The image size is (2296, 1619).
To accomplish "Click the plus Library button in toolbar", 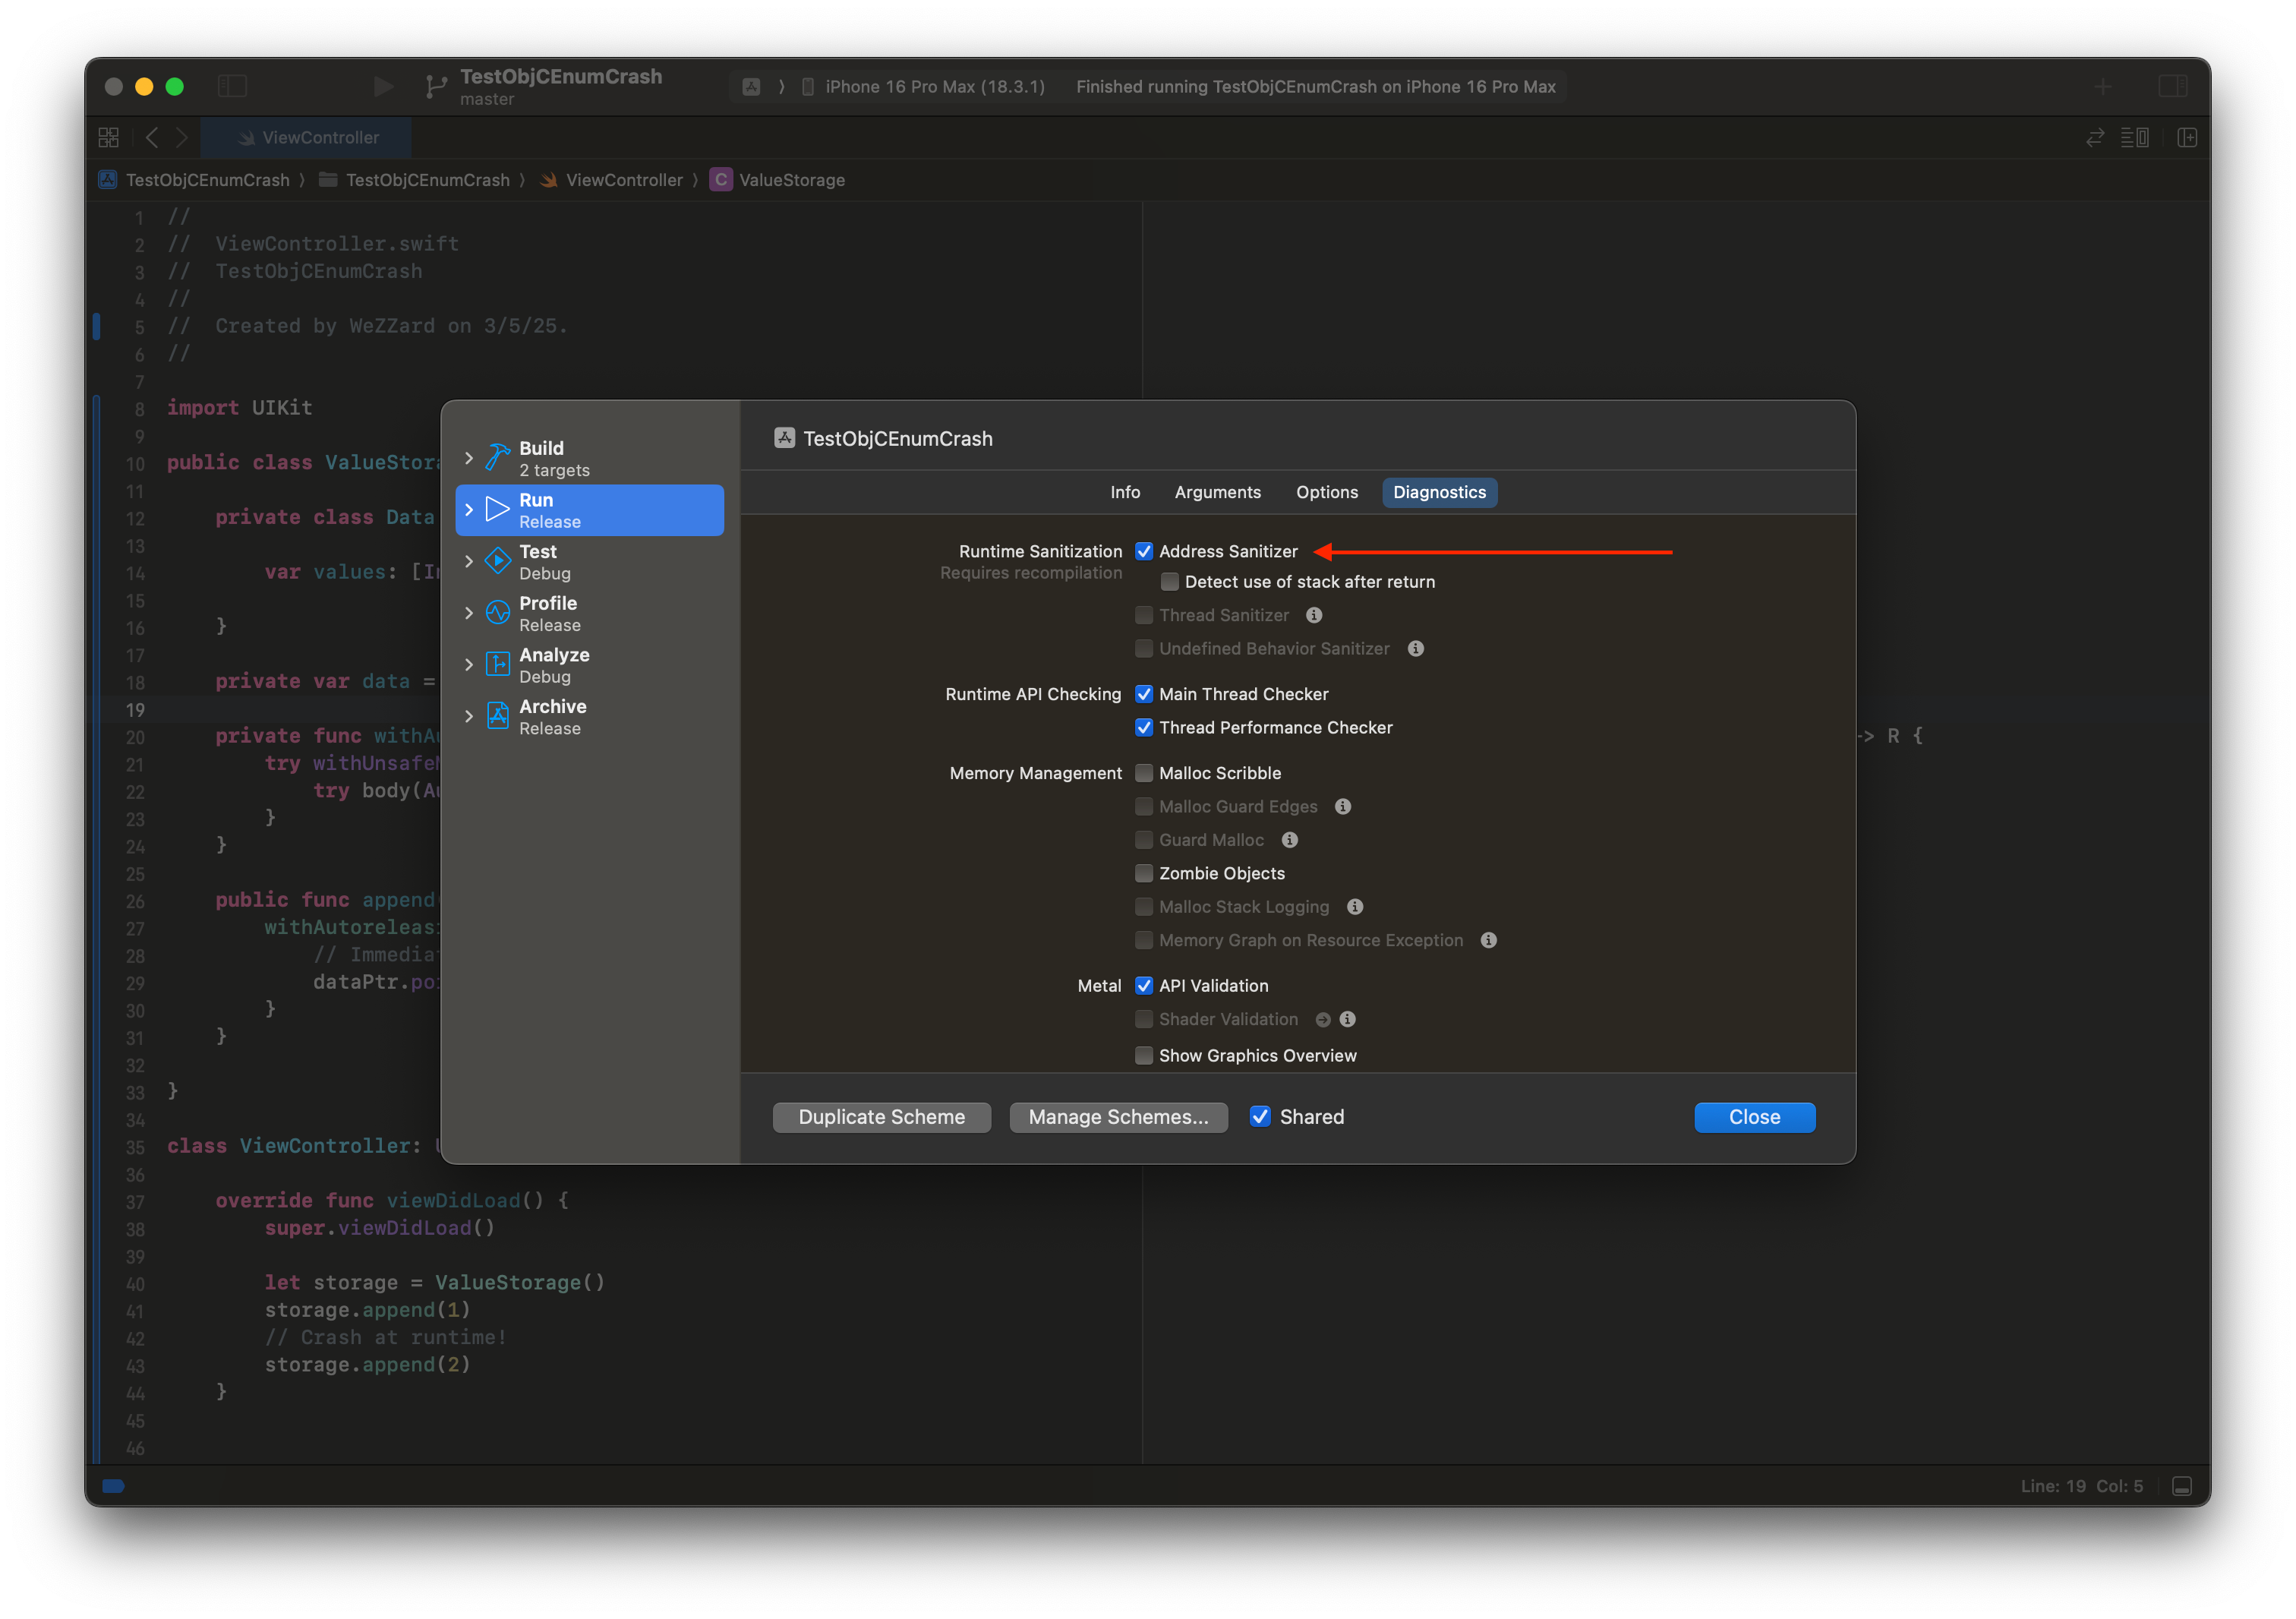I will (x=2103, y=87).
